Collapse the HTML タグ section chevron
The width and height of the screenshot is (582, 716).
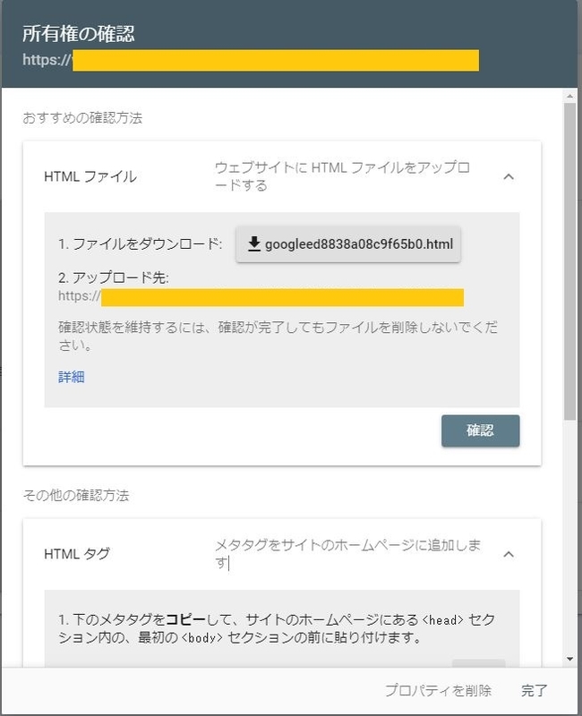[509, 554]
